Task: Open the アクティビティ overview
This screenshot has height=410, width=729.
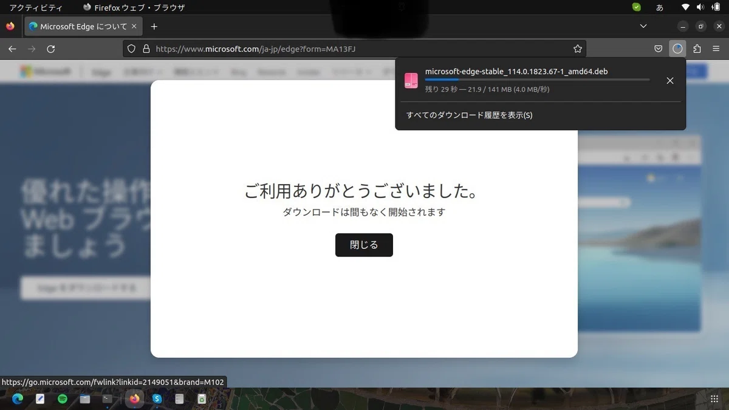Action: click(36, 8)
